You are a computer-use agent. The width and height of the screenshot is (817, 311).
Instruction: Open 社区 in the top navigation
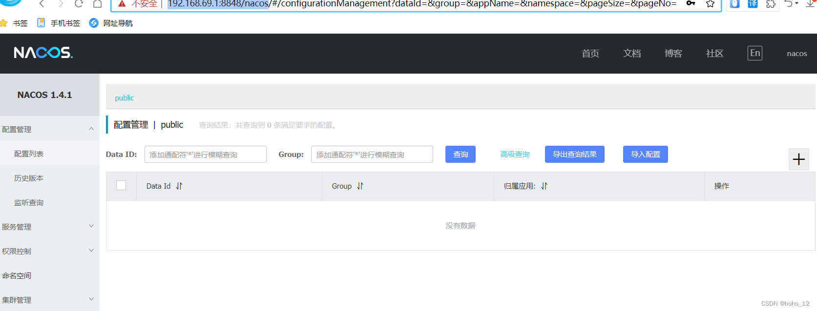(715, 54)
